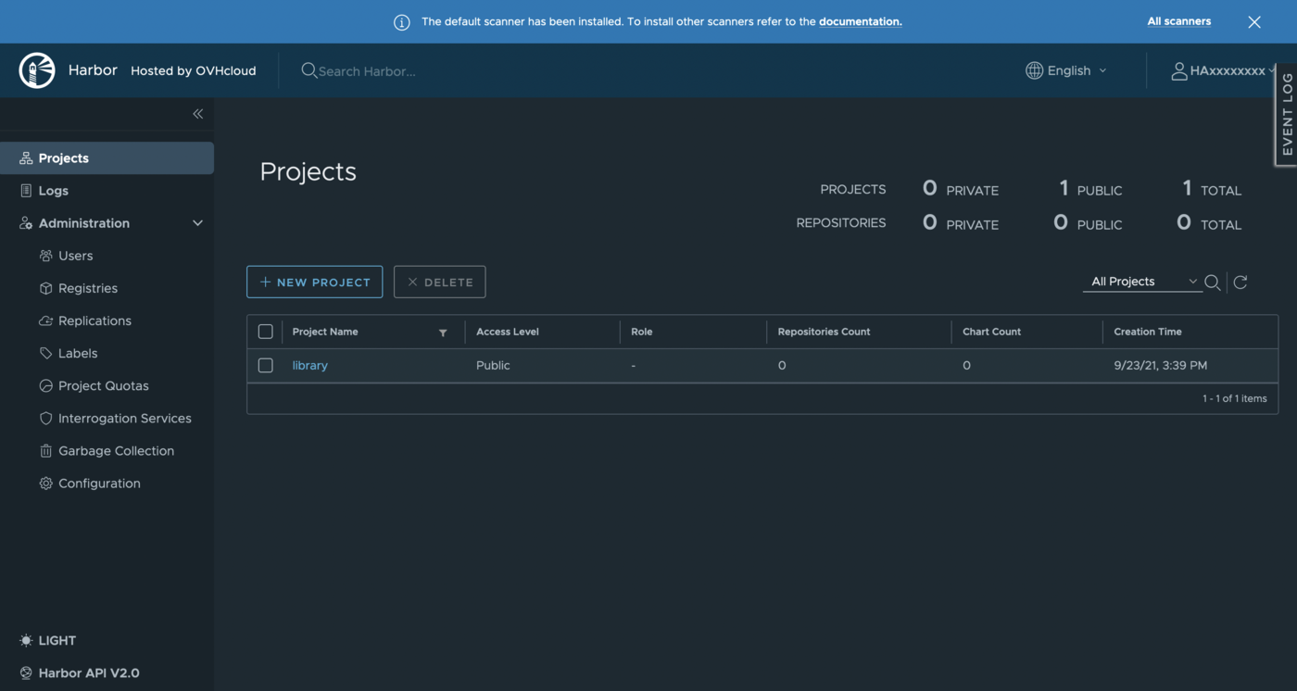Select the Projects sidebar icon

click(x=28, y=157)
